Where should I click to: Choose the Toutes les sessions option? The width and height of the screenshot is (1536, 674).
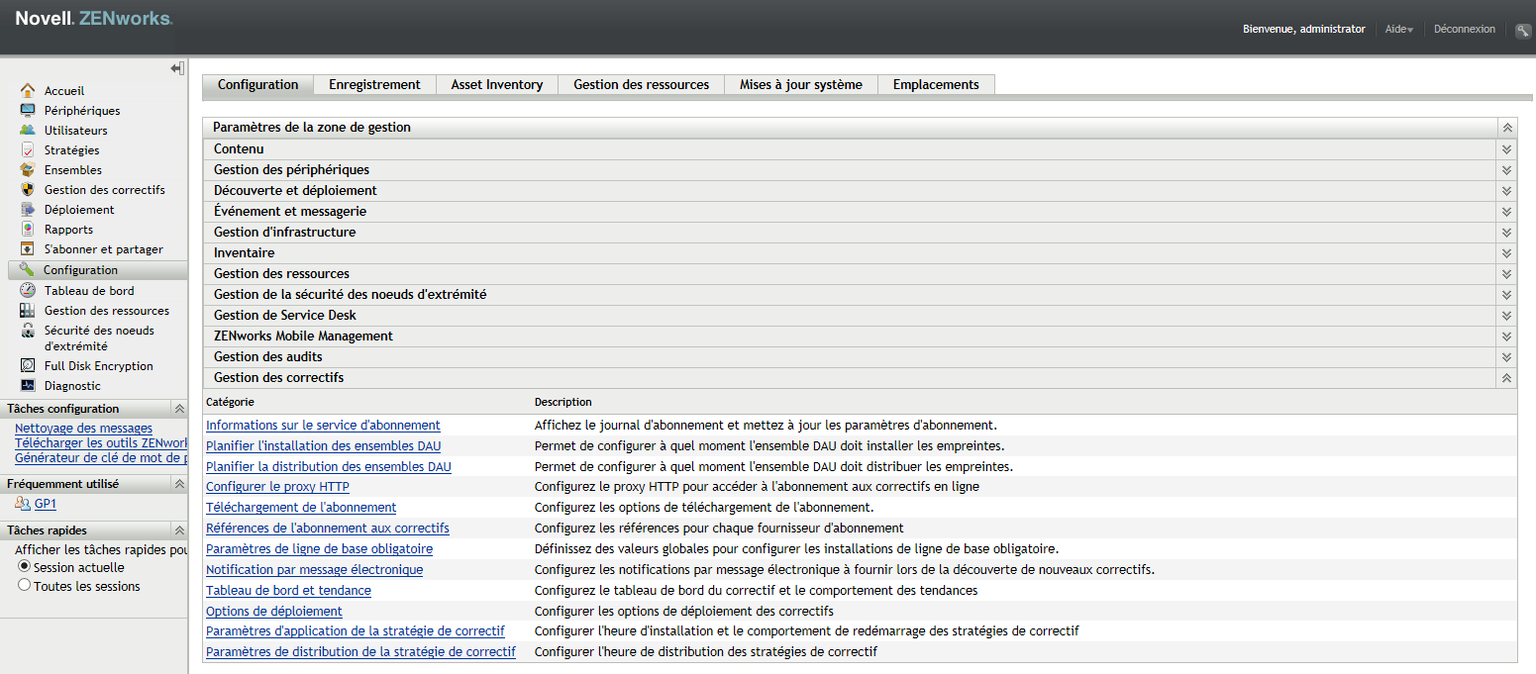coord(22,585)
